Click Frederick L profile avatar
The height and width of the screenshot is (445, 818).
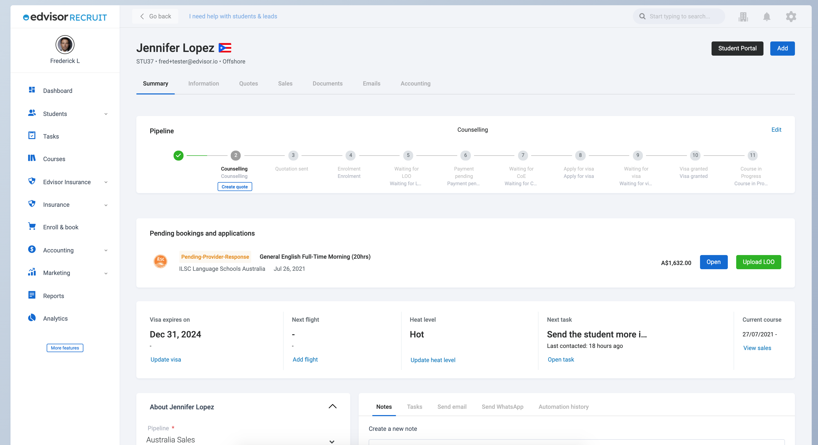click(65, 45)
